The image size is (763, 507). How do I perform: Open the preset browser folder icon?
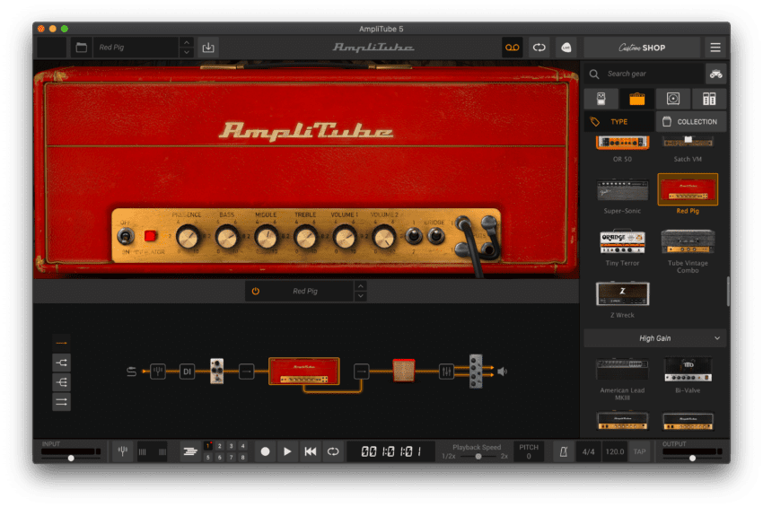(x=82, y=48)
